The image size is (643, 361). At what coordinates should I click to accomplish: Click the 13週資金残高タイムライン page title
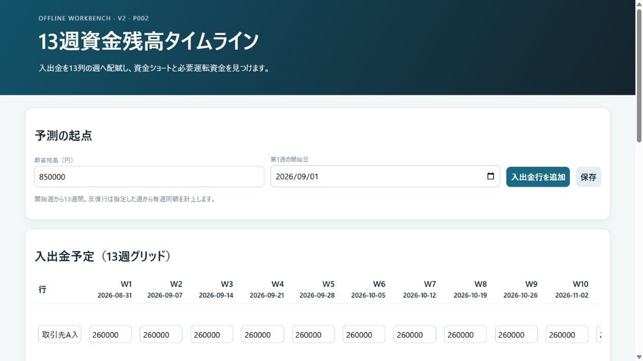pos(148,41)
